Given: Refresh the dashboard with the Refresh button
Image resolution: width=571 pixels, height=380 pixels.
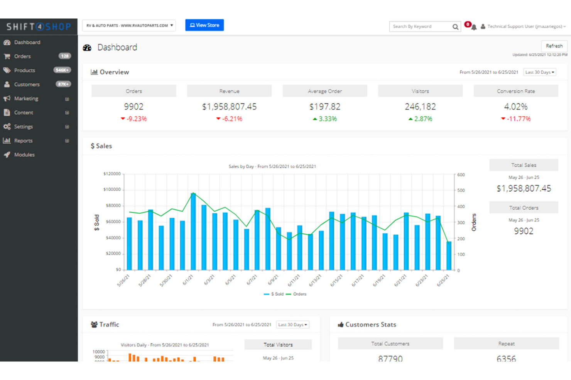Looking at the screenshot, I should 554,46.
